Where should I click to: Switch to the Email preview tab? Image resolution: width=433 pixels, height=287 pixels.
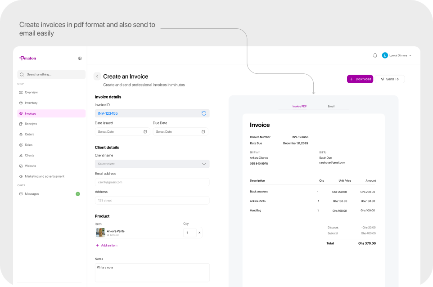tap(331, 106)
